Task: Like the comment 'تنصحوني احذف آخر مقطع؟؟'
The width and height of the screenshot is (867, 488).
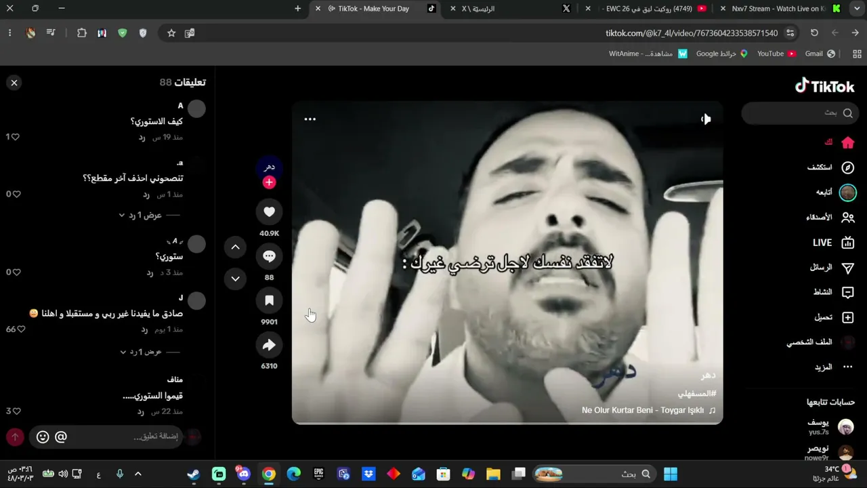Action: pyautogui.click(x=16, y=194)
